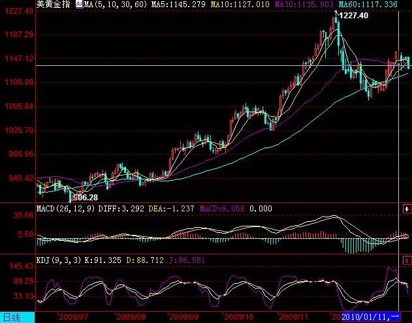Click the 1187.26 price axis label
The width and height of the screenshot is (412, 323).
coord(19,35)
